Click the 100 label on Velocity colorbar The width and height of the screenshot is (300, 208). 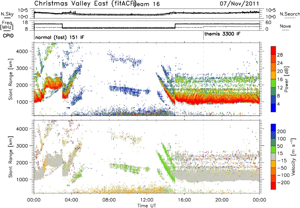281,139
